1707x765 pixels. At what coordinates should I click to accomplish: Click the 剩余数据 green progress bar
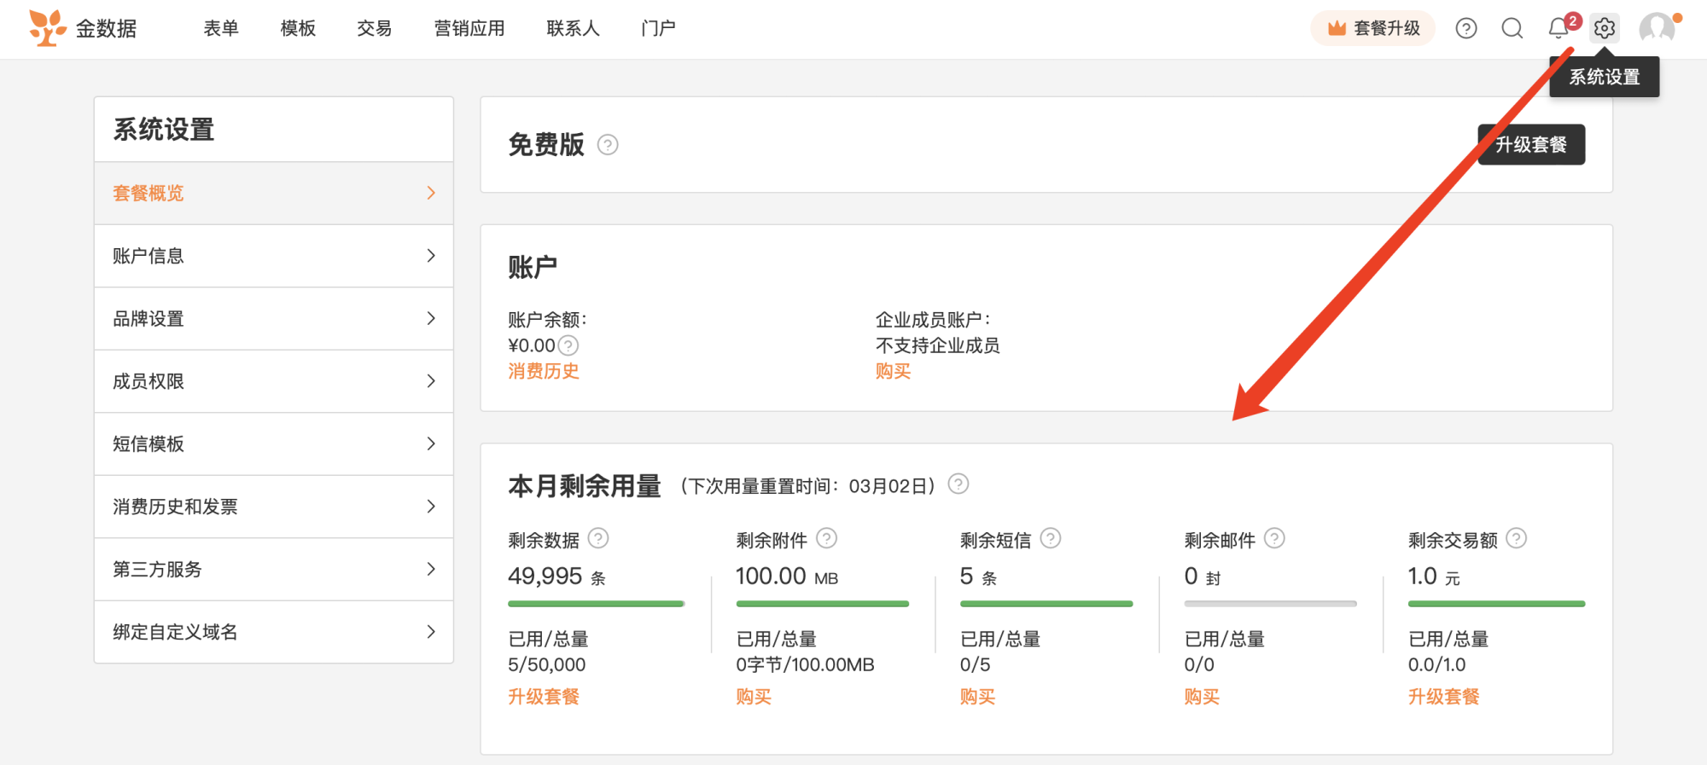point(596,604)
